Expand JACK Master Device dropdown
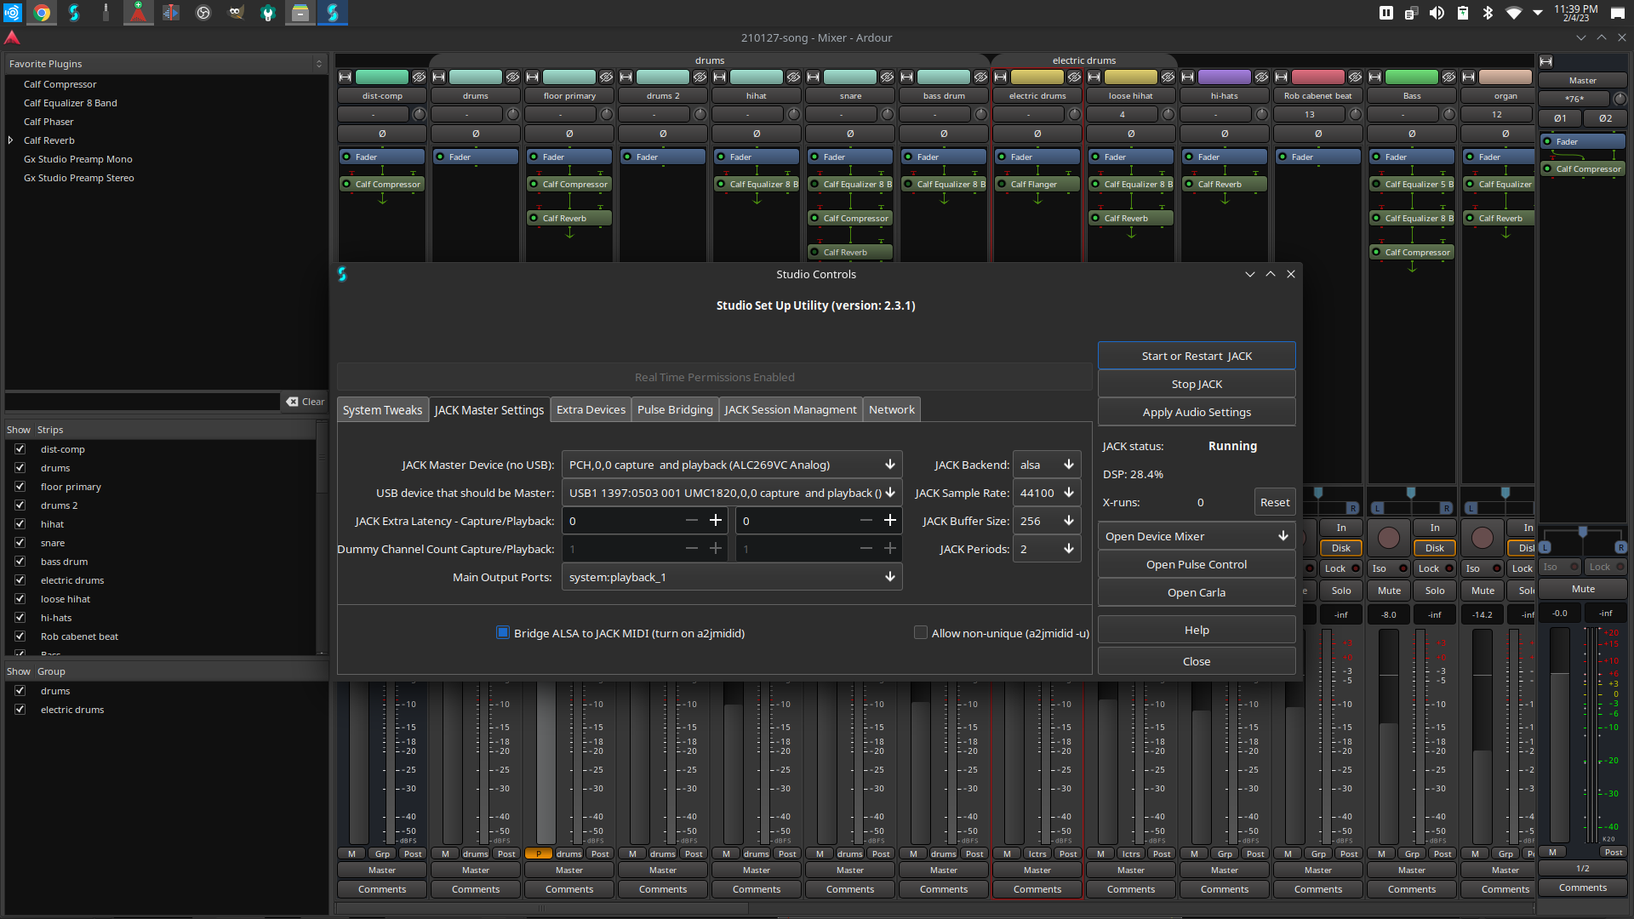1634x919 pixels. (x=888, y=465)
